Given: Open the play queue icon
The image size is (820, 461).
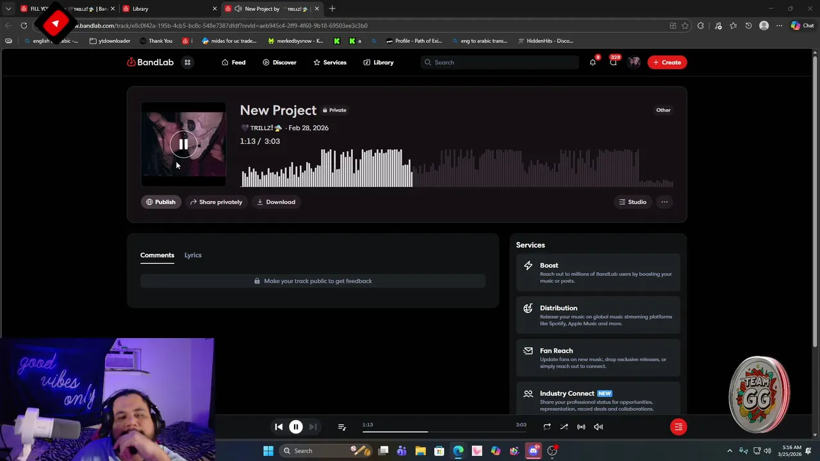Looking at the screenshot, I should click(341, 427).
